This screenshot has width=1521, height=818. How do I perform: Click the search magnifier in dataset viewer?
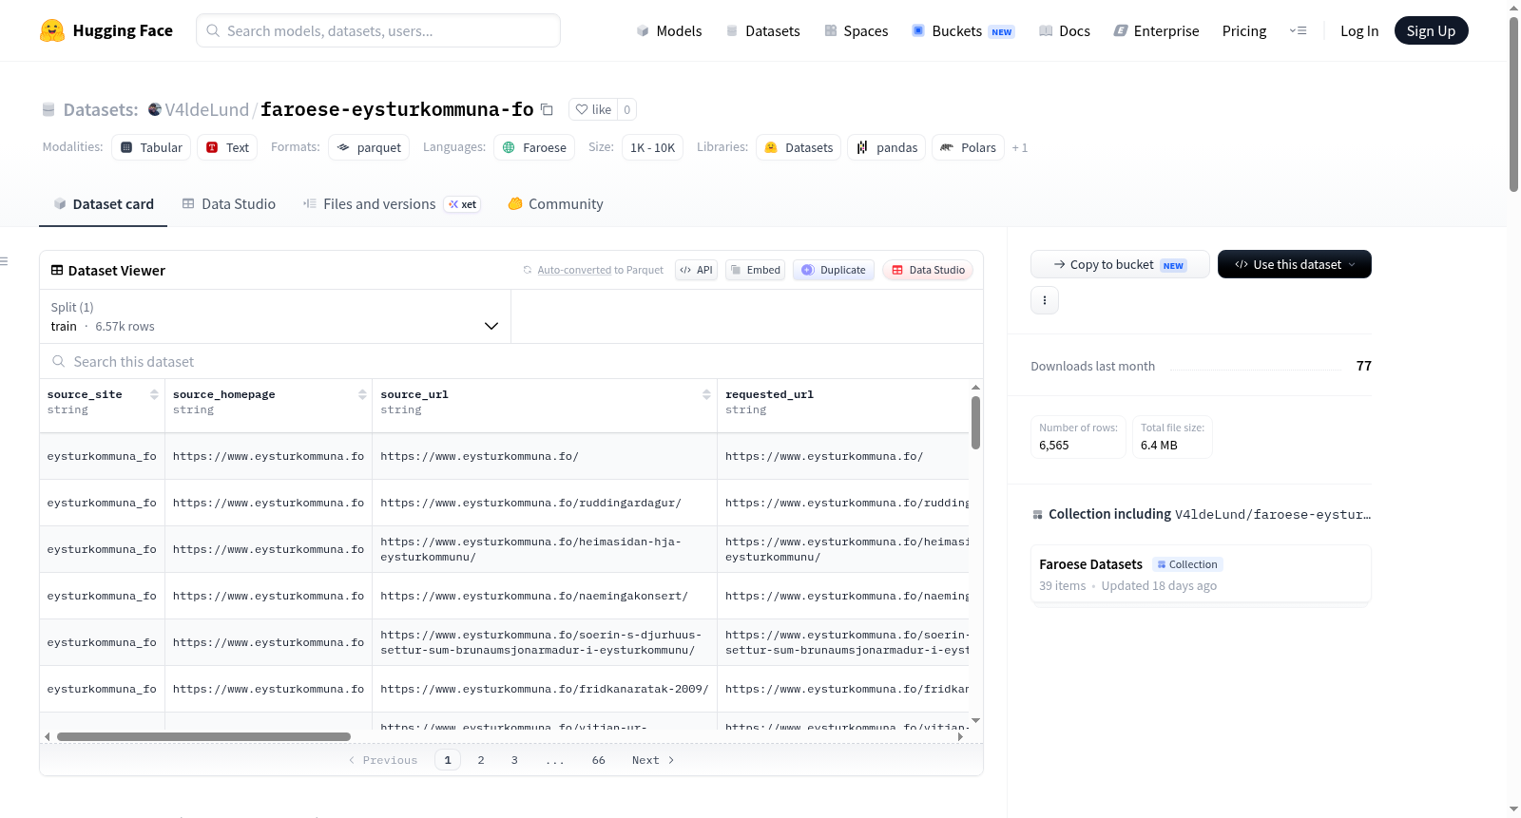(x=59, y=361)
